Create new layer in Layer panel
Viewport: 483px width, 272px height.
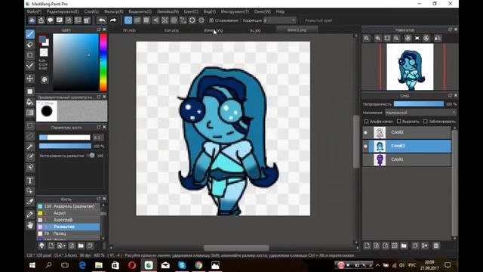point(368,246)
